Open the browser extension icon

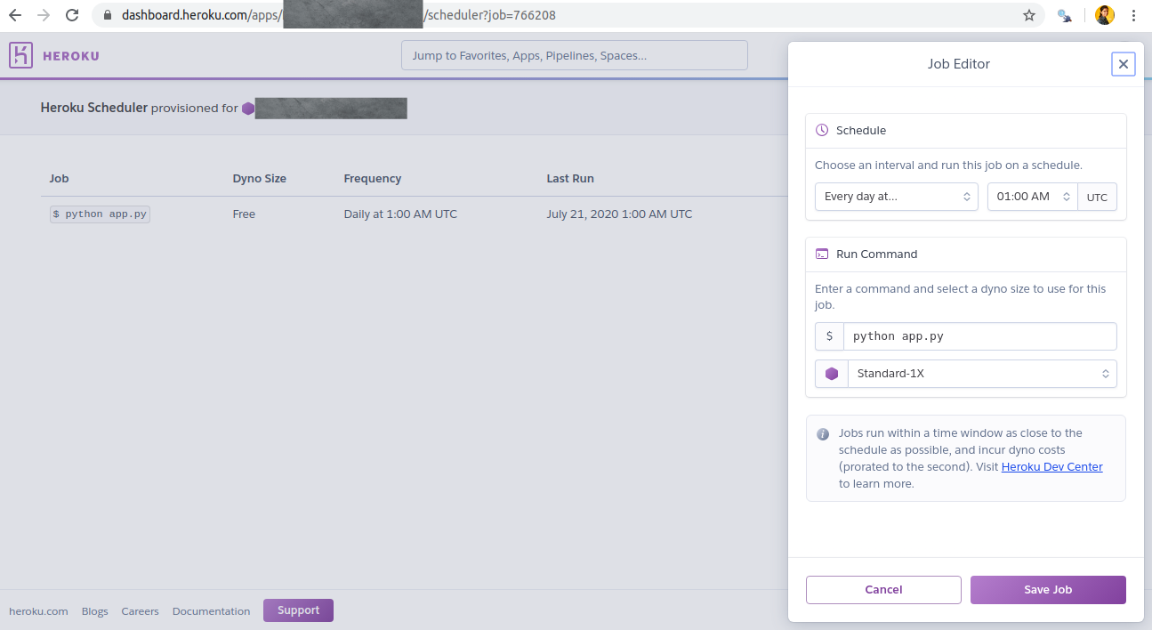(1065, 15)
